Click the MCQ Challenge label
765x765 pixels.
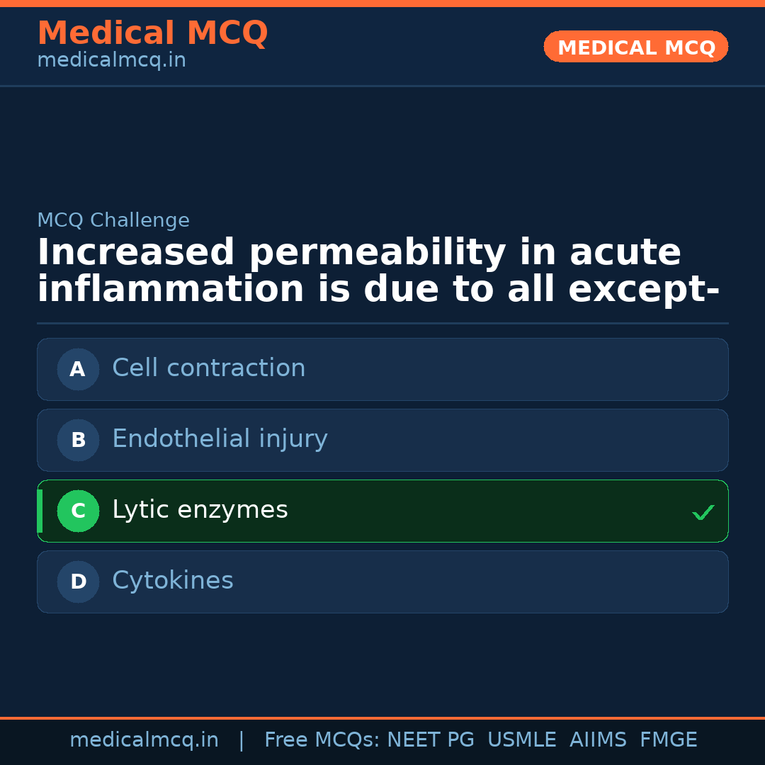tap(113, 220)
